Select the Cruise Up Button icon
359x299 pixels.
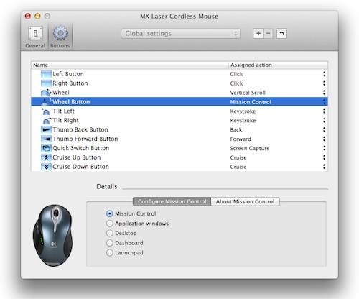click(46, 157)
